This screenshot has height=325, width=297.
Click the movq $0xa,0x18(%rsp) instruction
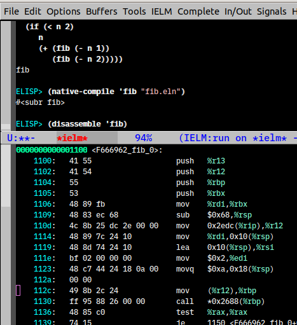point(224,269)
